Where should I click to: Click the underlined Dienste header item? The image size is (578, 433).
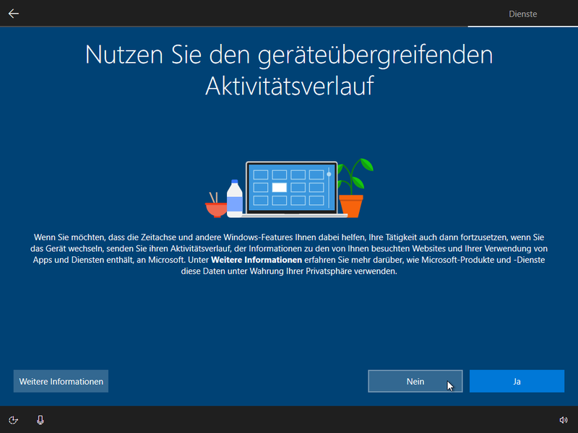523,14
